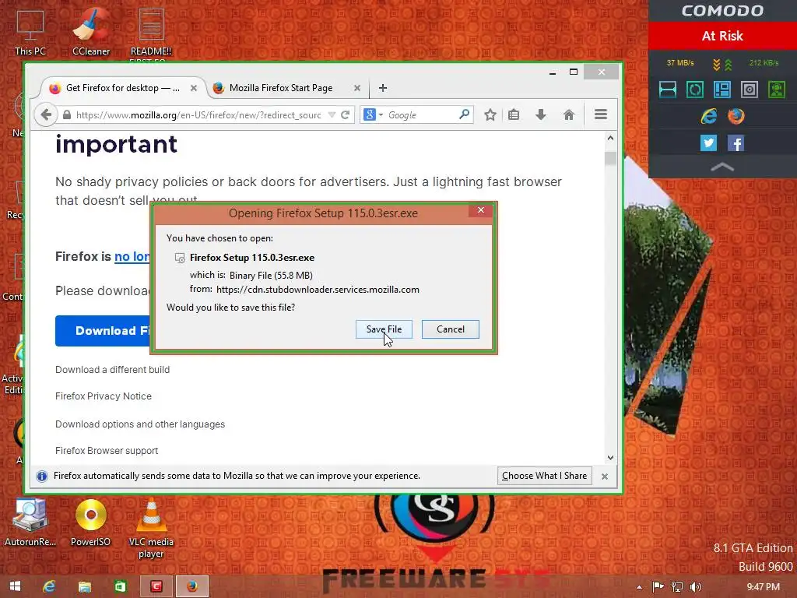Launch Internet Explorer from Comodo widget

point(708,117)
